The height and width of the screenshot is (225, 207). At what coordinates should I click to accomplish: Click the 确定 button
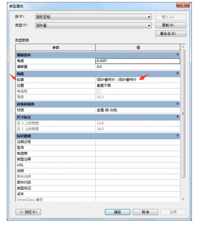[x=118, y=212]
